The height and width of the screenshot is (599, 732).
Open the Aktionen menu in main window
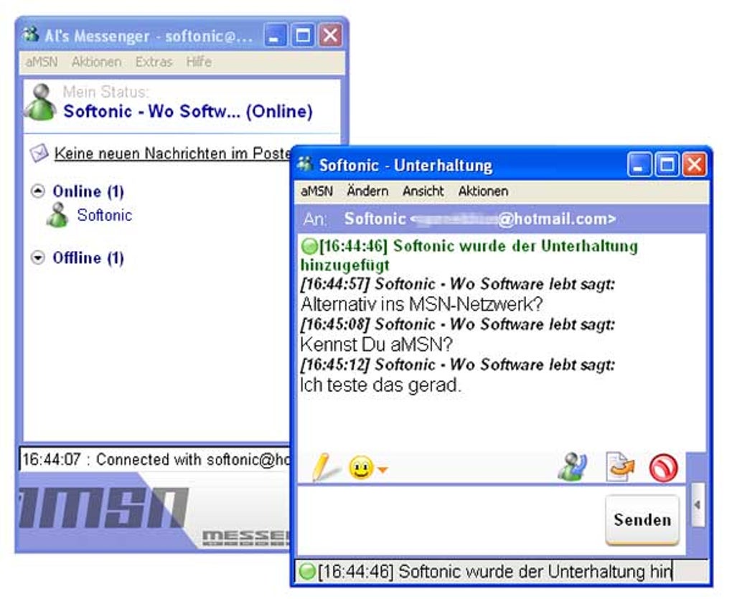96,62
